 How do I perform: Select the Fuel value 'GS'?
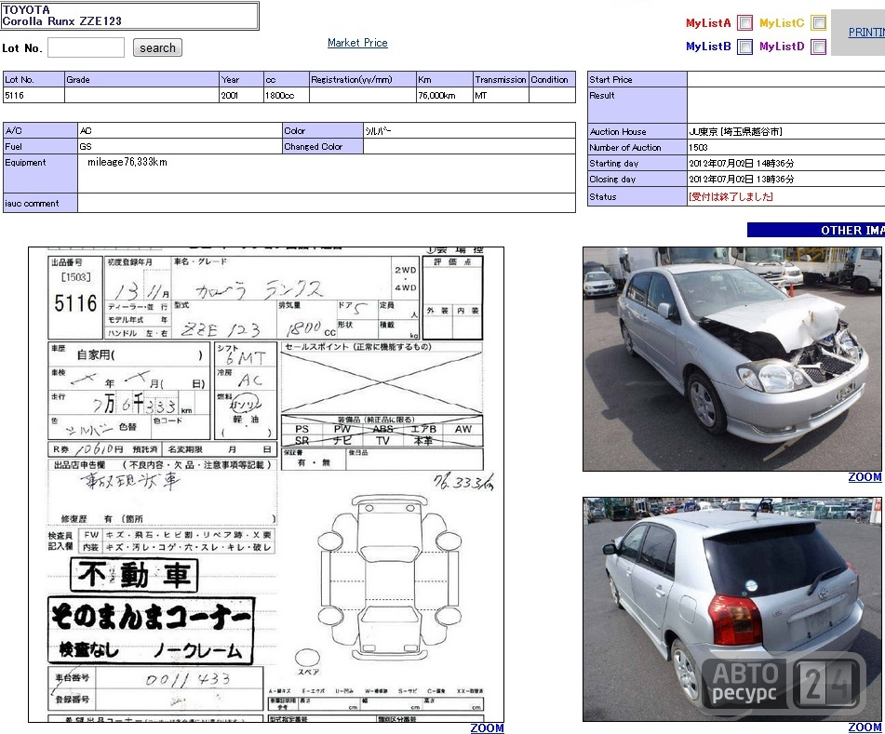click(x=86, y=147)
